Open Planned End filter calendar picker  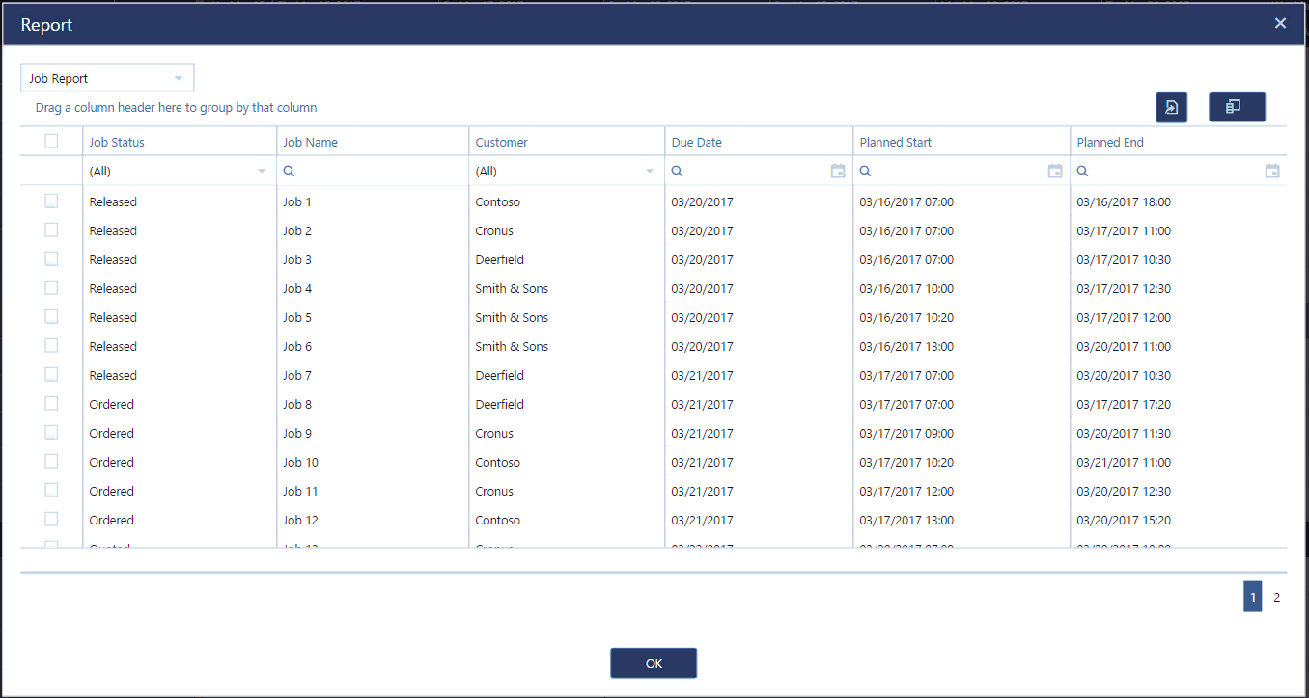point(1272,172)
